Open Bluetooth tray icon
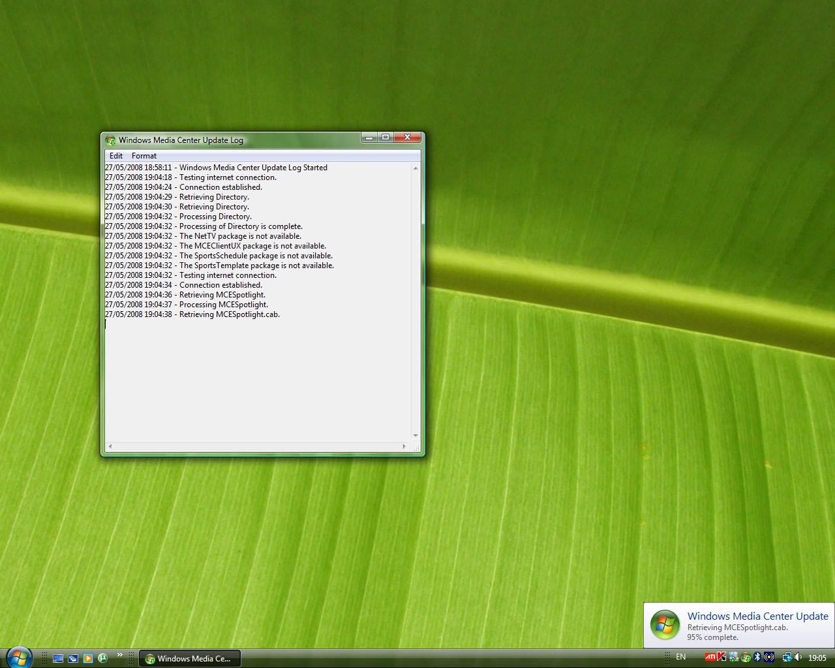 [757, 657]
